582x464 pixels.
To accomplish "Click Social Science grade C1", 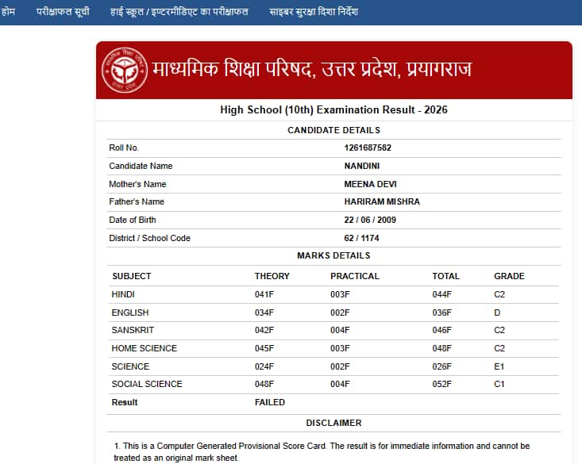I will [499, 384].
